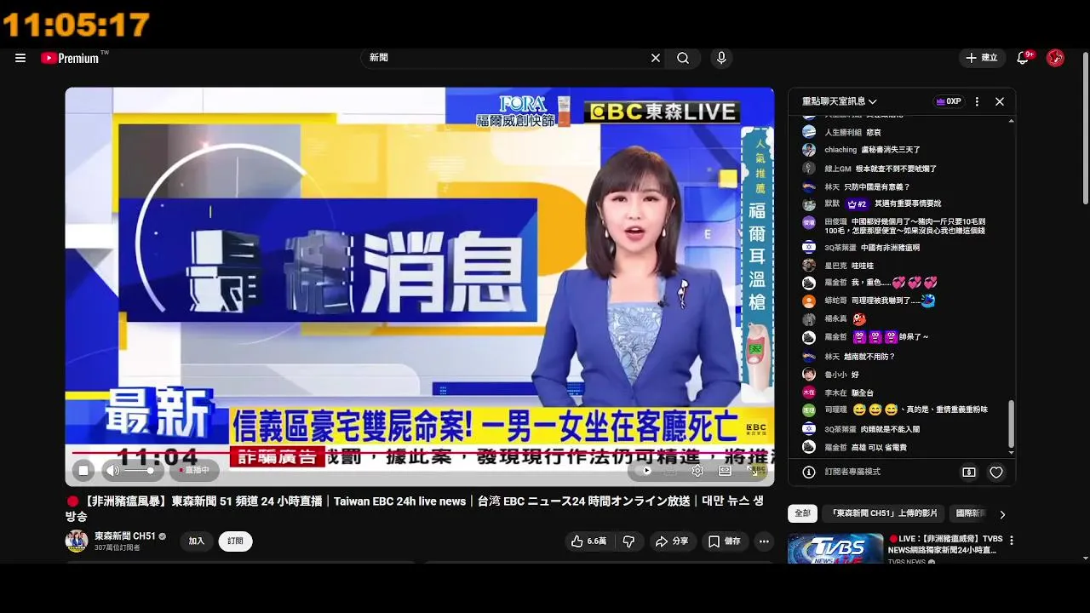Switch to theater mode

(x=725, y=470)
